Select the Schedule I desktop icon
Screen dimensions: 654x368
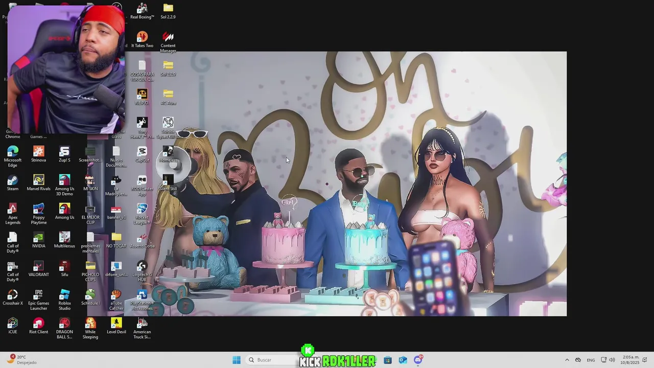pos(90,297)
